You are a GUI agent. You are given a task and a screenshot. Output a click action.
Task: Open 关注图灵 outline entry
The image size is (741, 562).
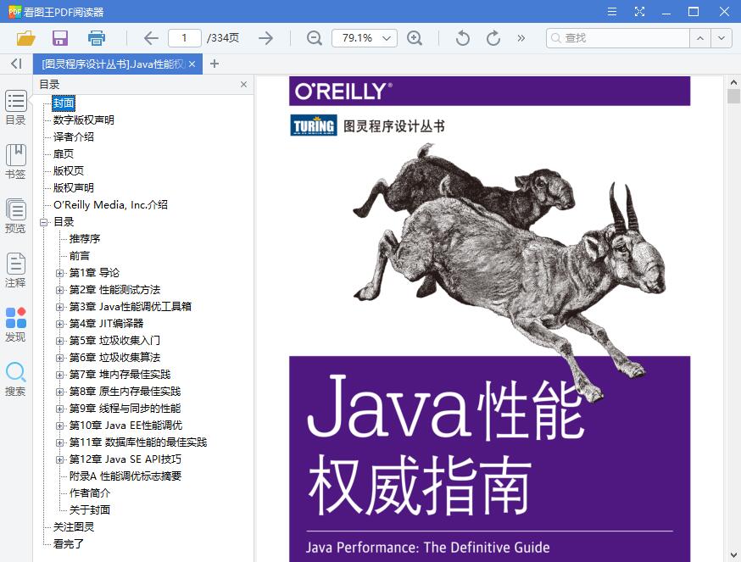74,527
